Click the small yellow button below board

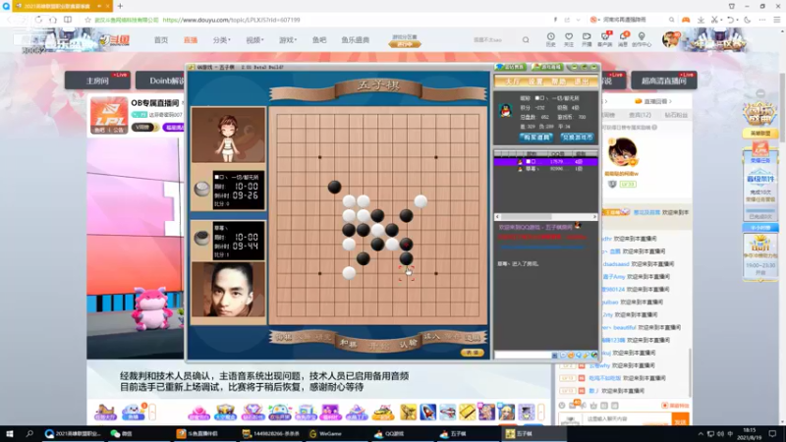[x=472, y=353]
